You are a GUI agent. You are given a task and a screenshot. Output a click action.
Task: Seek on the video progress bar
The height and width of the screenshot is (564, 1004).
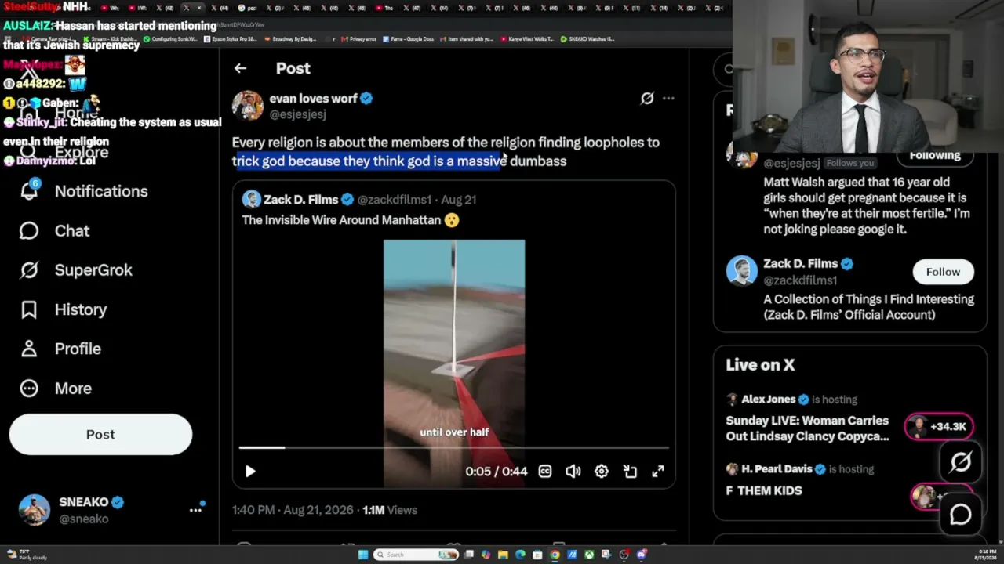tap(454, 447)
